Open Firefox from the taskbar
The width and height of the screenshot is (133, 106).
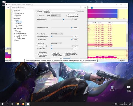(23, 104)
